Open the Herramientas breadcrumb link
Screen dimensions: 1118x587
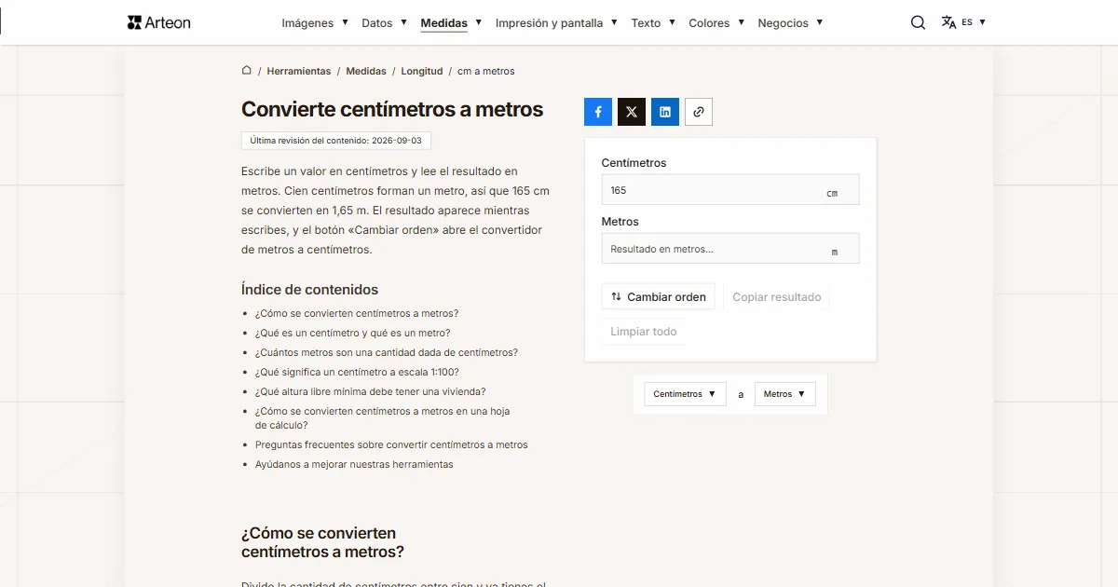click(298, 71)
